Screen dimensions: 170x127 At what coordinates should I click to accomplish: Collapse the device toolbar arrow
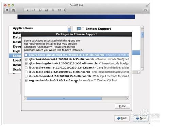point(64,10)
